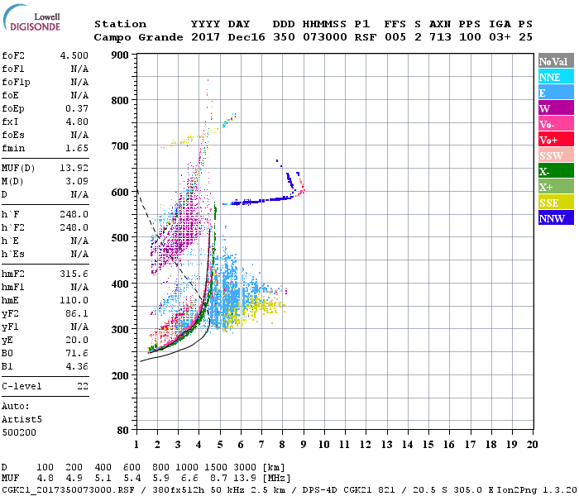Select the NNW blue legend swatch
The image size is (579, 496).
[556, 218]
